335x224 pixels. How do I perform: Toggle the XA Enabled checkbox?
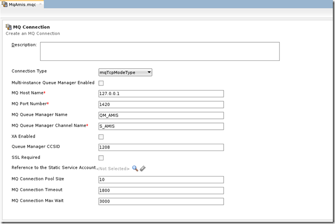click(101, 137)
